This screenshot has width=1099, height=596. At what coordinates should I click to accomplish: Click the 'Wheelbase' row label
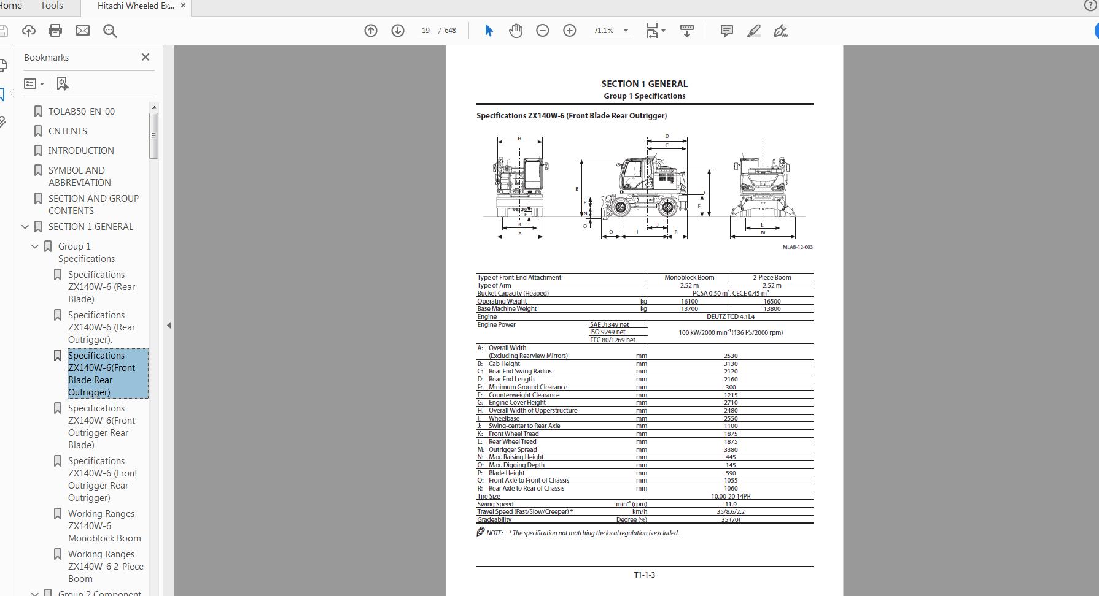pos(504,418)
